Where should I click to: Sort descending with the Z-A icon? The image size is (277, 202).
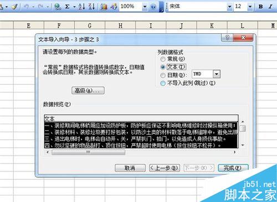click(91, 7)
